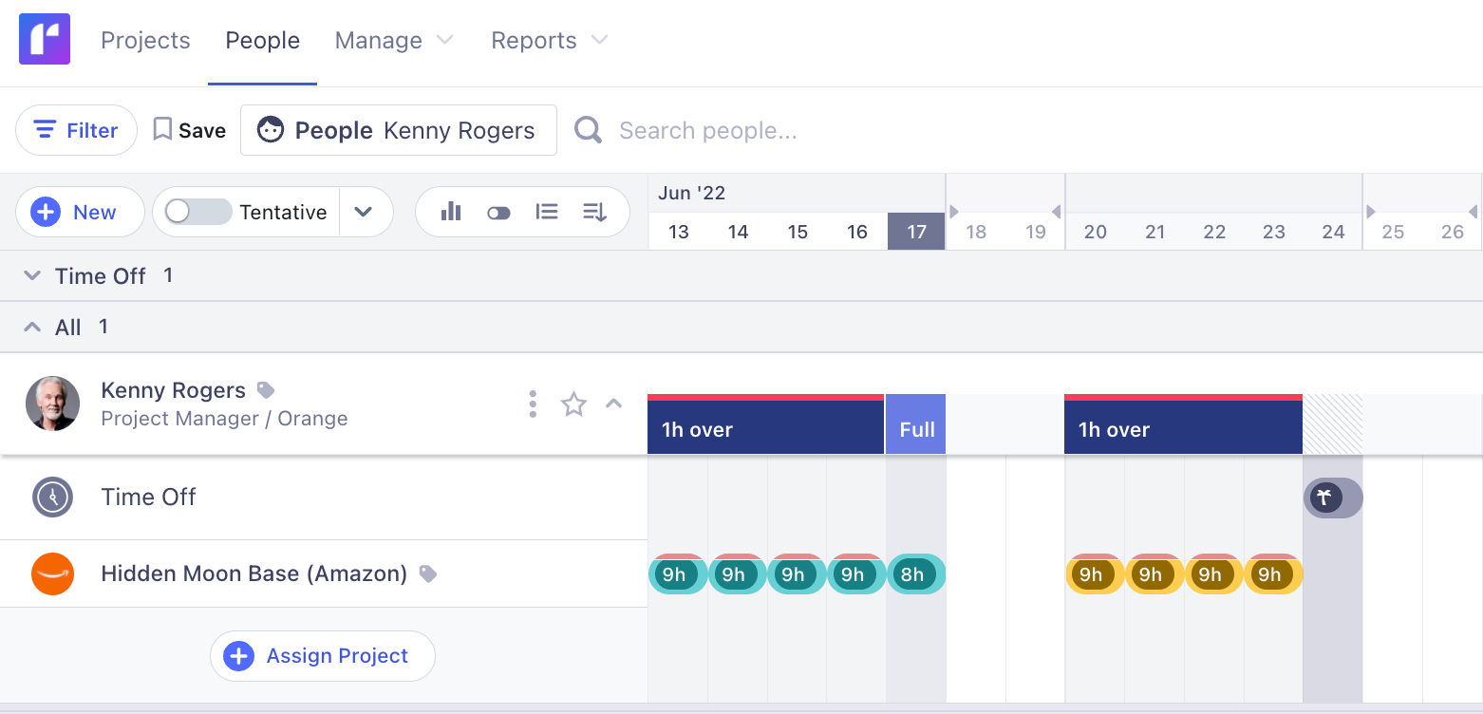
Task: Open the Manage menu
Action: click(x=394, y=41)
